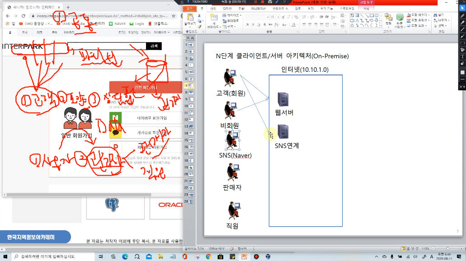The image size is (466, 261).
Task: Pause the recording in the recorder bar
Action: (x=255, y=2)
